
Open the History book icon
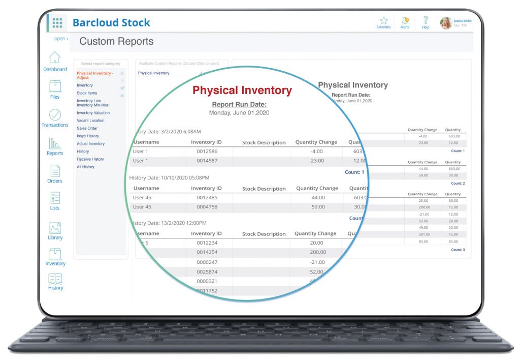55,279
